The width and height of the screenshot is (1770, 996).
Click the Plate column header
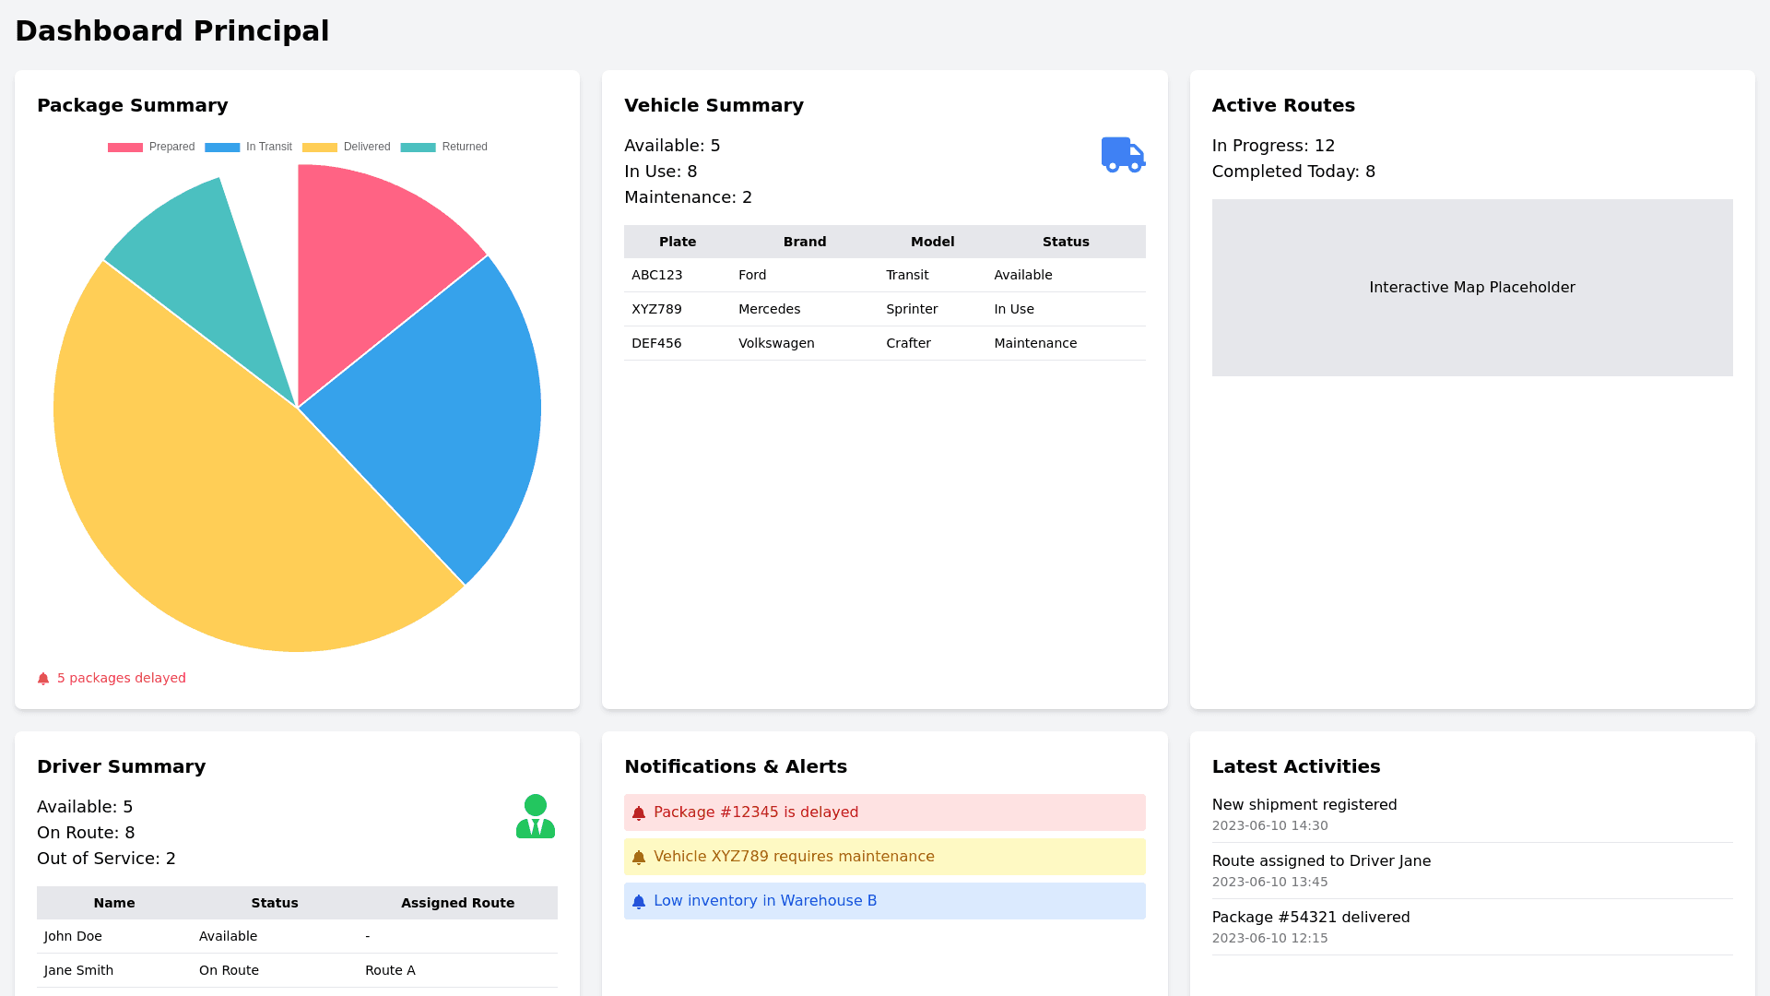pos(678,242)
